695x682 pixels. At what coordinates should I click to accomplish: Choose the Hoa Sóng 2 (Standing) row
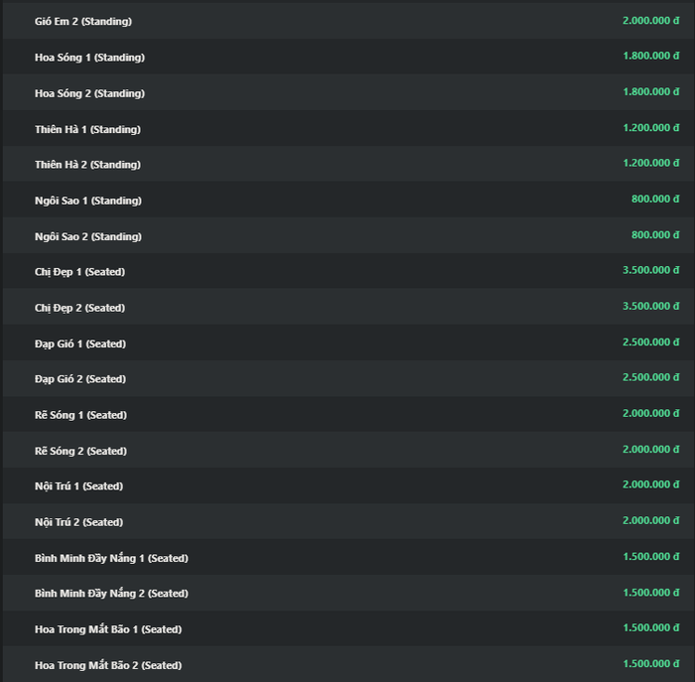pos(89,93)
